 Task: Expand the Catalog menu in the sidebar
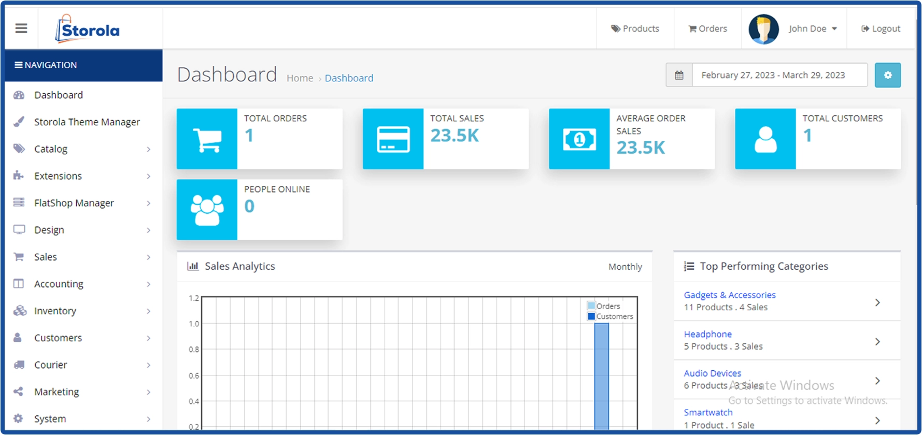click(x=51, y=149)
